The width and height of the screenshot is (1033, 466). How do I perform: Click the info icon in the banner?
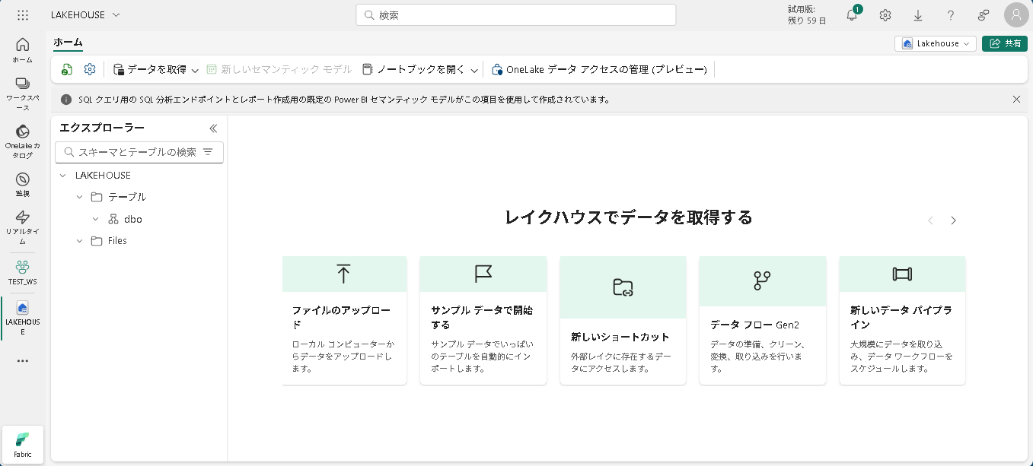tap(66, 100)
